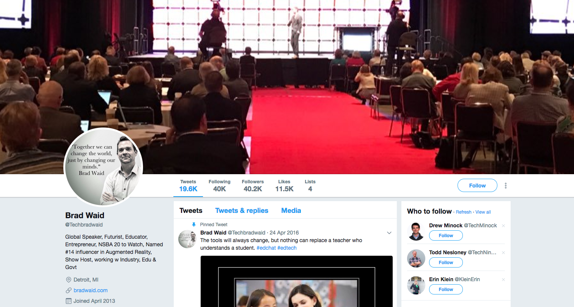
Task: Click the Joined April 2013 text
Action: tap(94, 301)
